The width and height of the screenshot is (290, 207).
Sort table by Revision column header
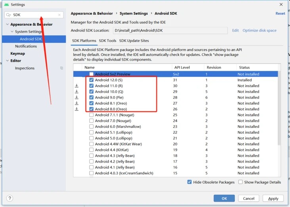pos(220,67)
